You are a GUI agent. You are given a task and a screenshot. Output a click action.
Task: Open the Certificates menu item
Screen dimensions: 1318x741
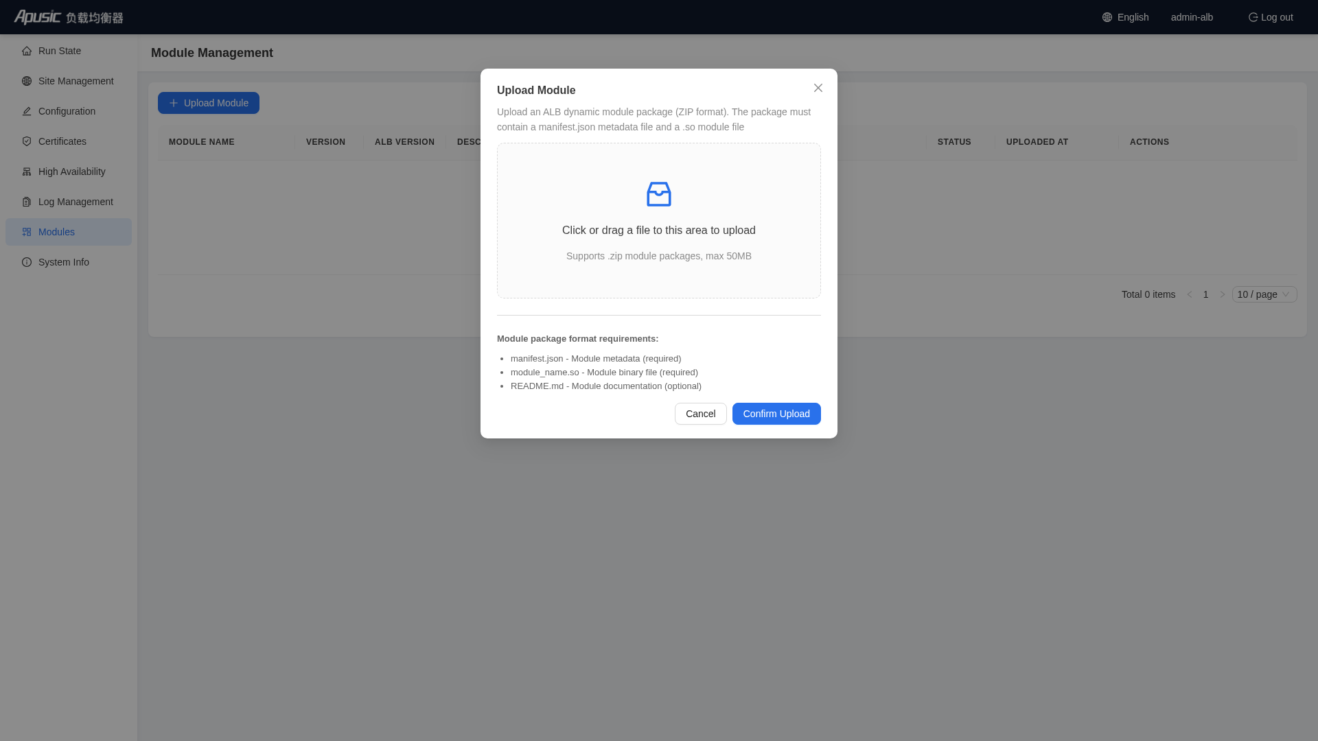[x=69, y=141]
